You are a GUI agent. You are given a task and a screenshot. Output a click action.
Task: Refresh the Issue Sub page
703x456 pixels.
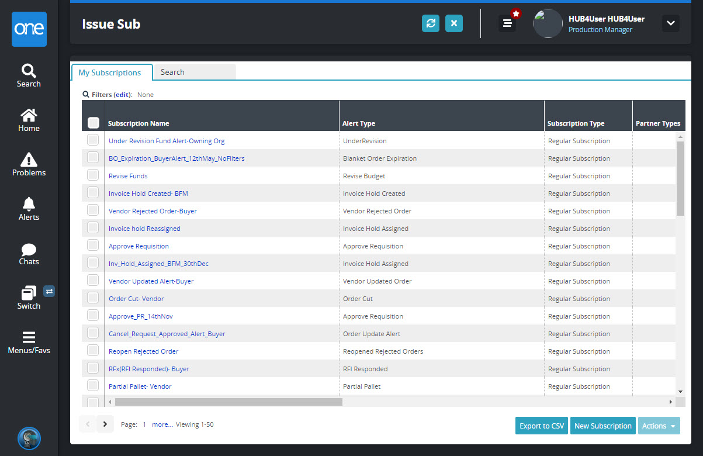click(431, 23)
